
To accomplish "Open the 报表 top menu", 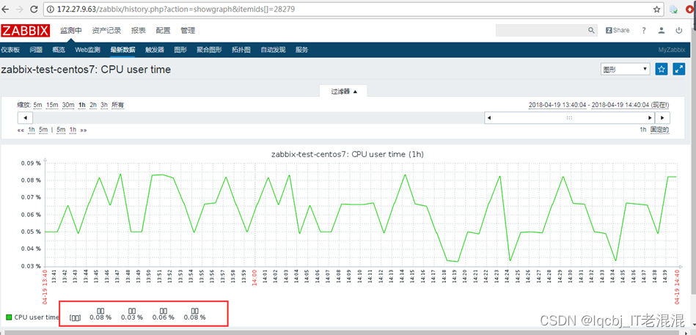I will [x=139, y=31].
